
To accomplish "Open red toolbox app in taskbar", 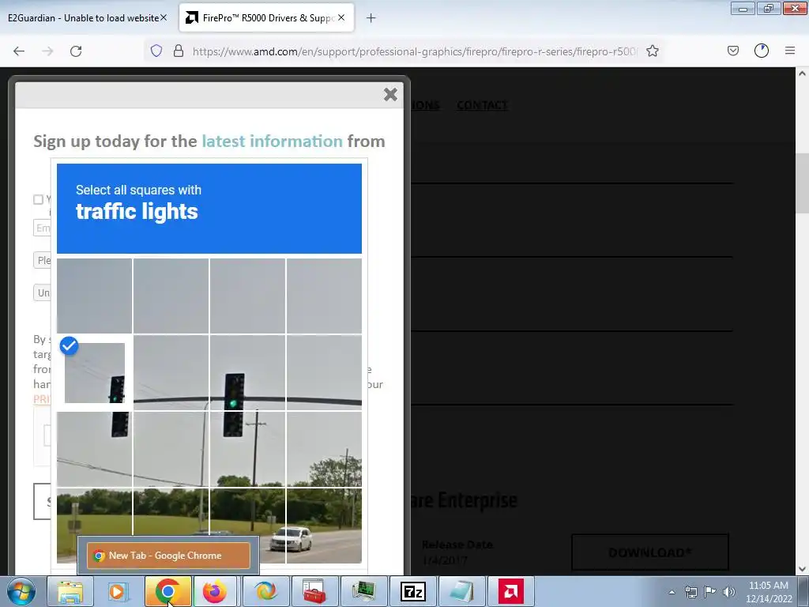I will [x=314, y=591].
